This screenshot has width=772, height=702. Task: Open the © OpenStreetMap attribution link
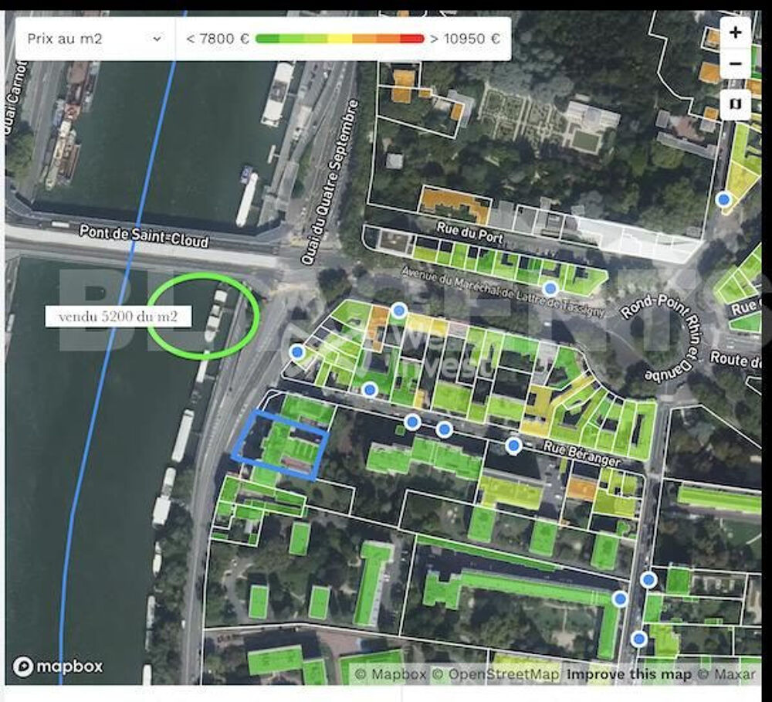[x=496, y=674]
